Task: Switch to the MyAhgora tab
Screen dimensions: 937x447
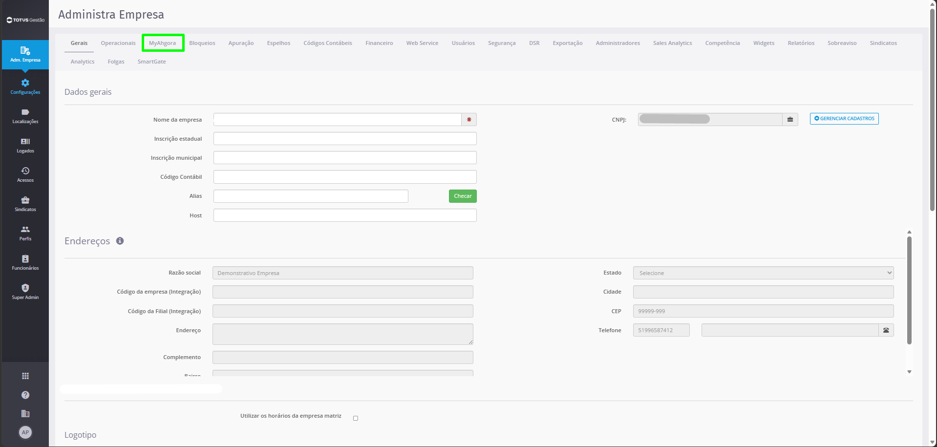Action: 163,43
